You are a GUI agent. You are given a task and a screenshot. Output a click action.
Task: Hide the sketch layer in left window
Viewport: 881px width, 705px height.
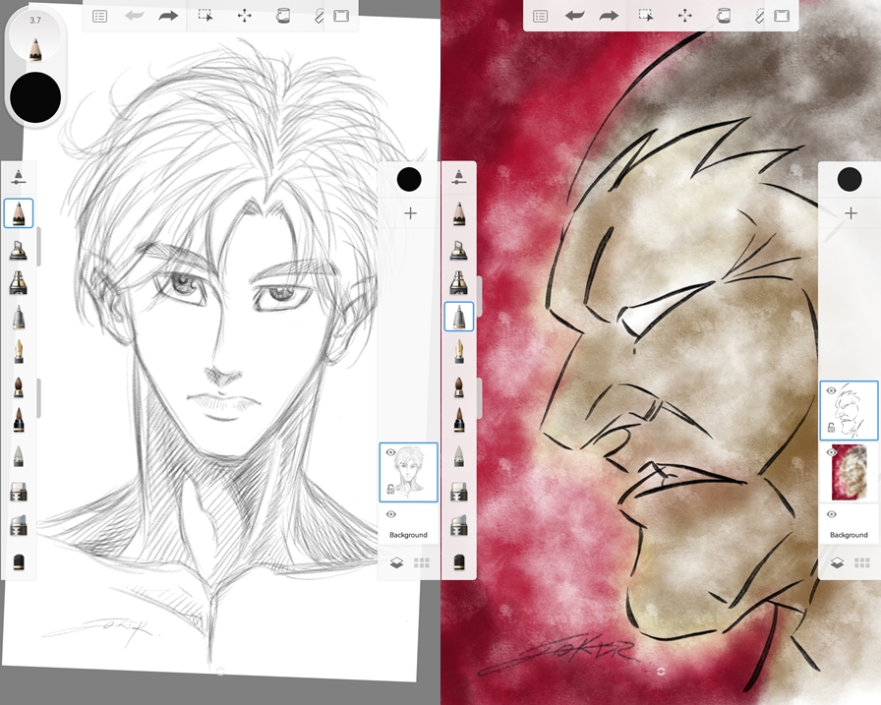point(391,452)
